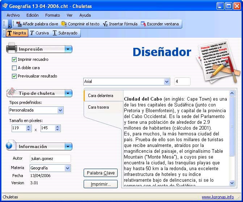
Task: Uncheck Imprimir recuadro checkbox
Action: point(14,59)
